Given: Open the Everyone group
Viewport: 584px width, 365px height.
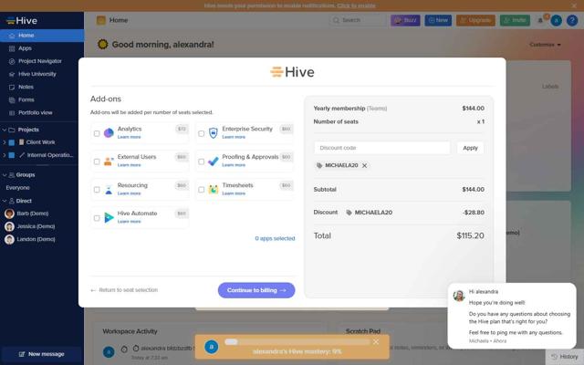Looking at the screenshot, I should point(18,188).
